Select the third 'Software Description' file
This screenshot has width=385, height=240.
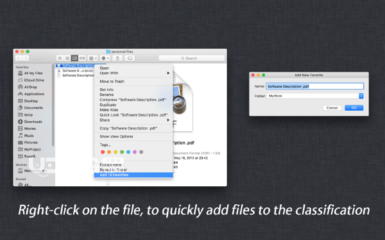(75, 76)
